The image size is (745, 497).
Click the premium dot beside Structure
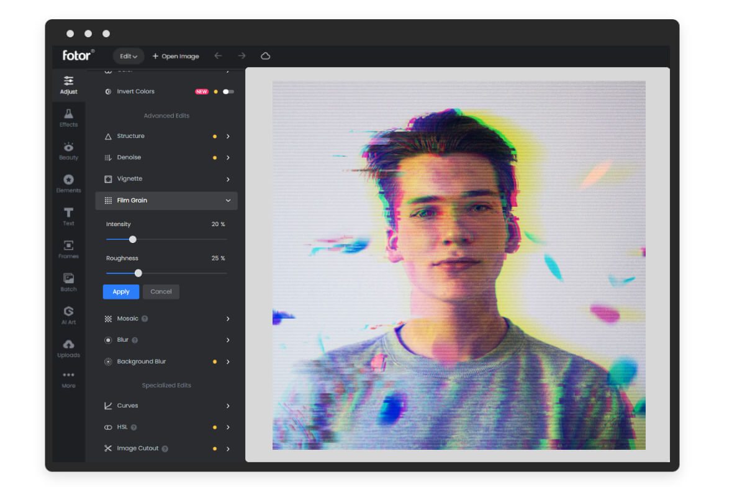pos(215,136)
